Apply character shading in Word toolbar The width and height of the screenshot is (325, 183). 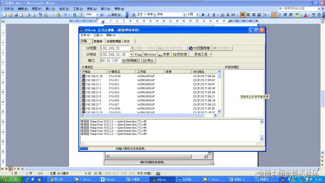tap(227, 14)
